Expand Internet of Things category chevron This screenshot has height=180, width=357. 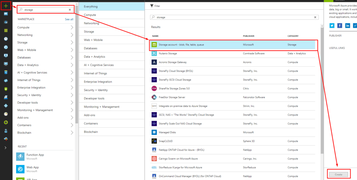[x=72, y=80]
